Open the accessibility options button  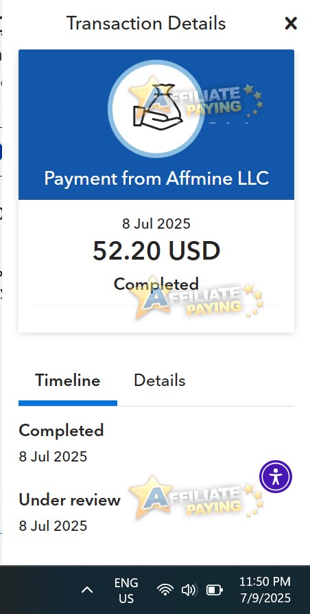pos(276,477)
